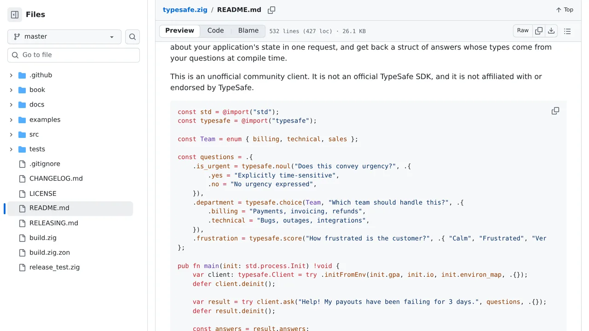The image size is (589, 331).
Task: Select README.md in file tree
Action: tap(70, 208)
